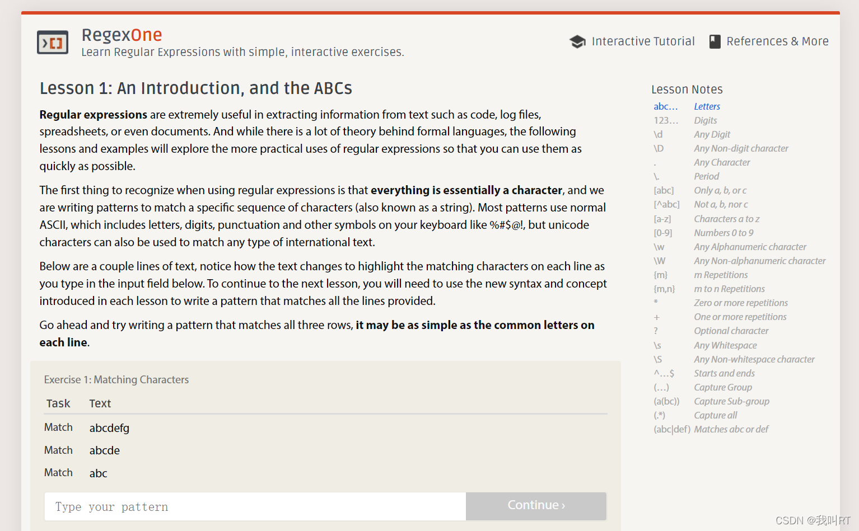Open the Capture Sub-group lesson note
Screen dimensions: 859x531
pos(731,401)
